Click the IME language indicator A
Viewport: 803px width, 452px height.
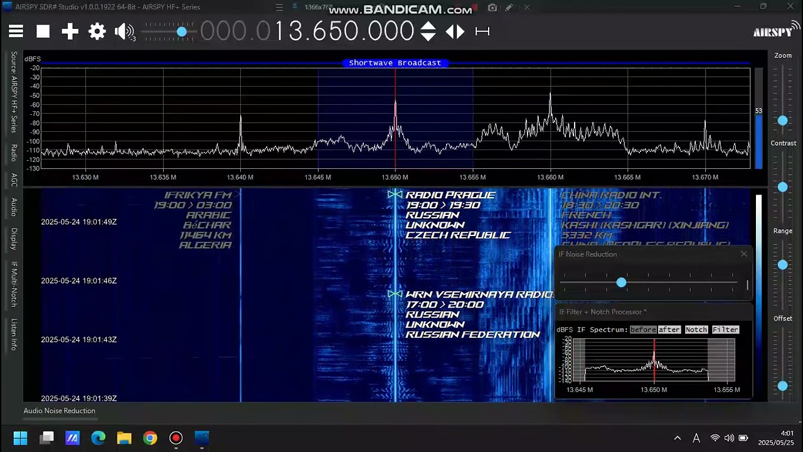[x=696, y=438]
